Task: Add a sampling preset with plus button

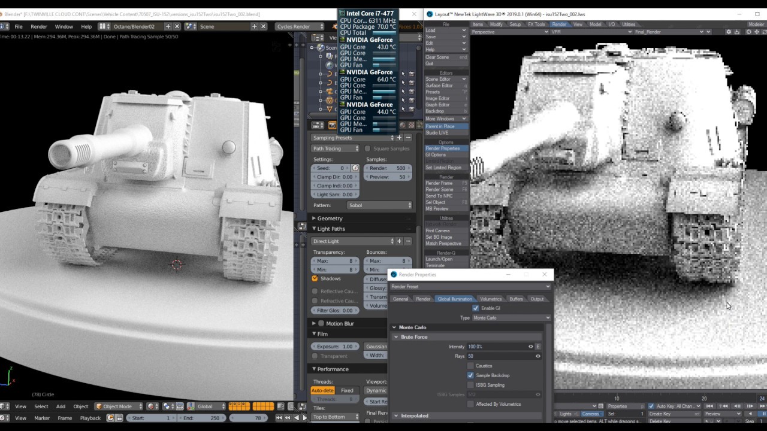Action: coord(400,138)
